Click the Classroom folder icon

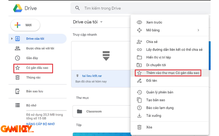[79, 111]
